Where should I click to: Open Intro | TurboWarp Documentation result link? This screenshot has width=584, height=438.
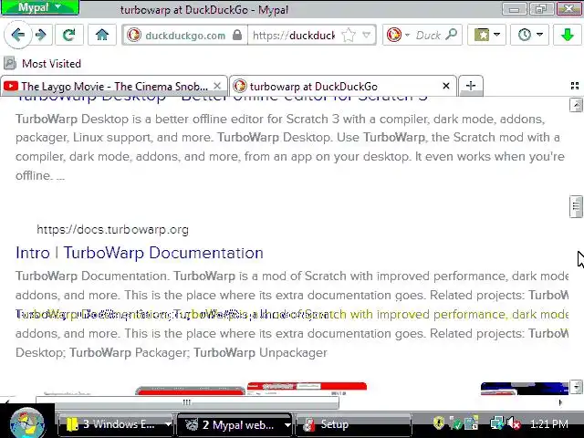click(x=140, y=253)
